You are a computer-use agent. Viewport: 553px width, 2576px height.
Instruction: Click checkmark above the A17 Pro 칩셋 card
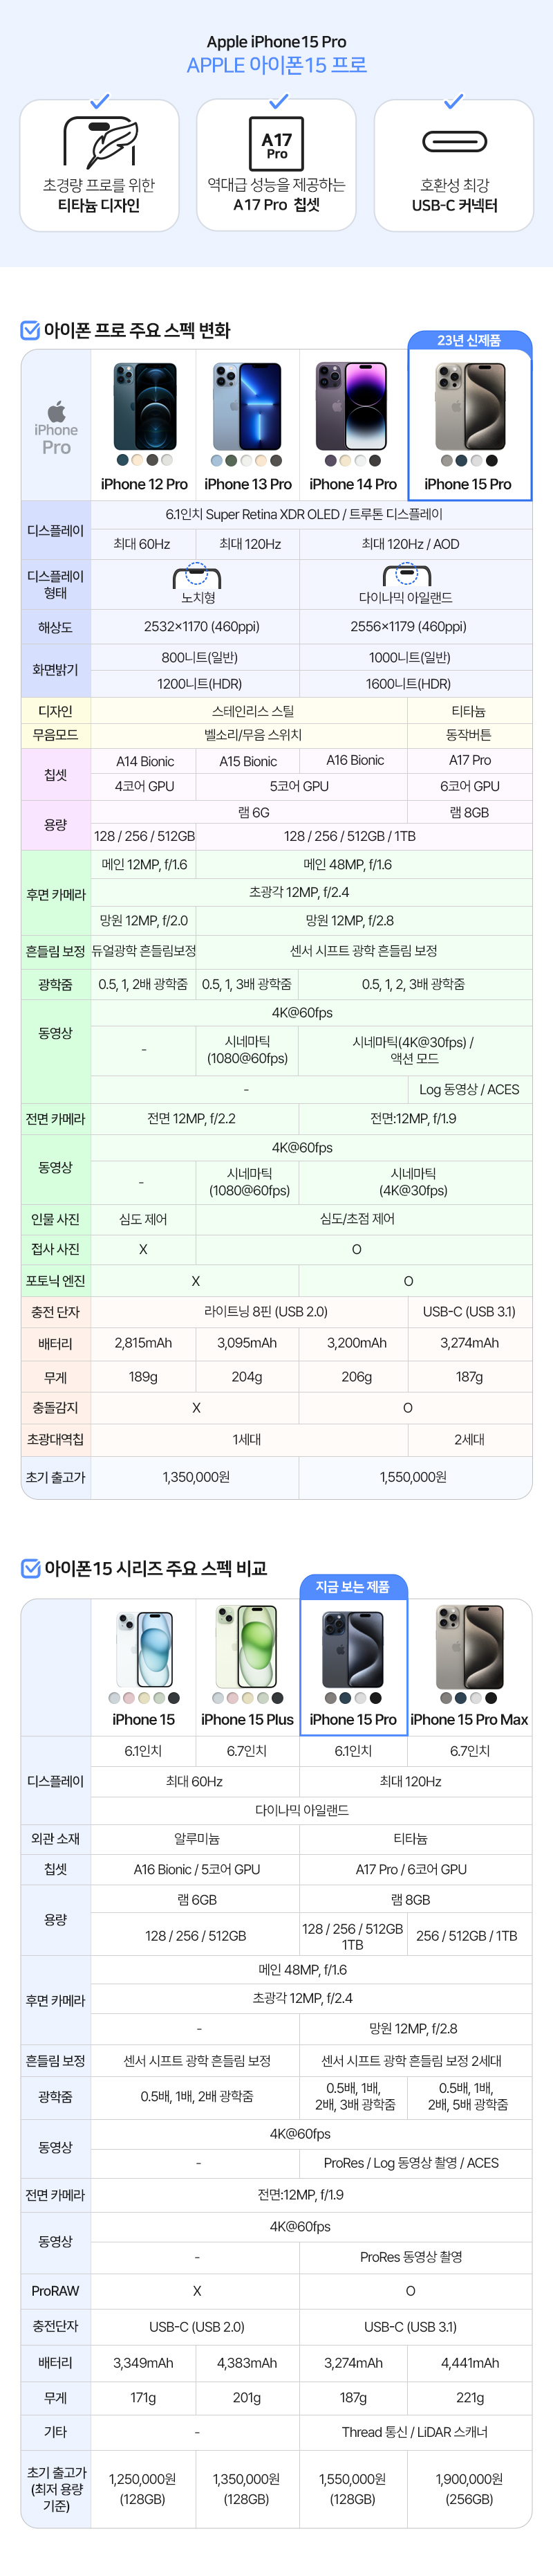[x=279, y=101]
